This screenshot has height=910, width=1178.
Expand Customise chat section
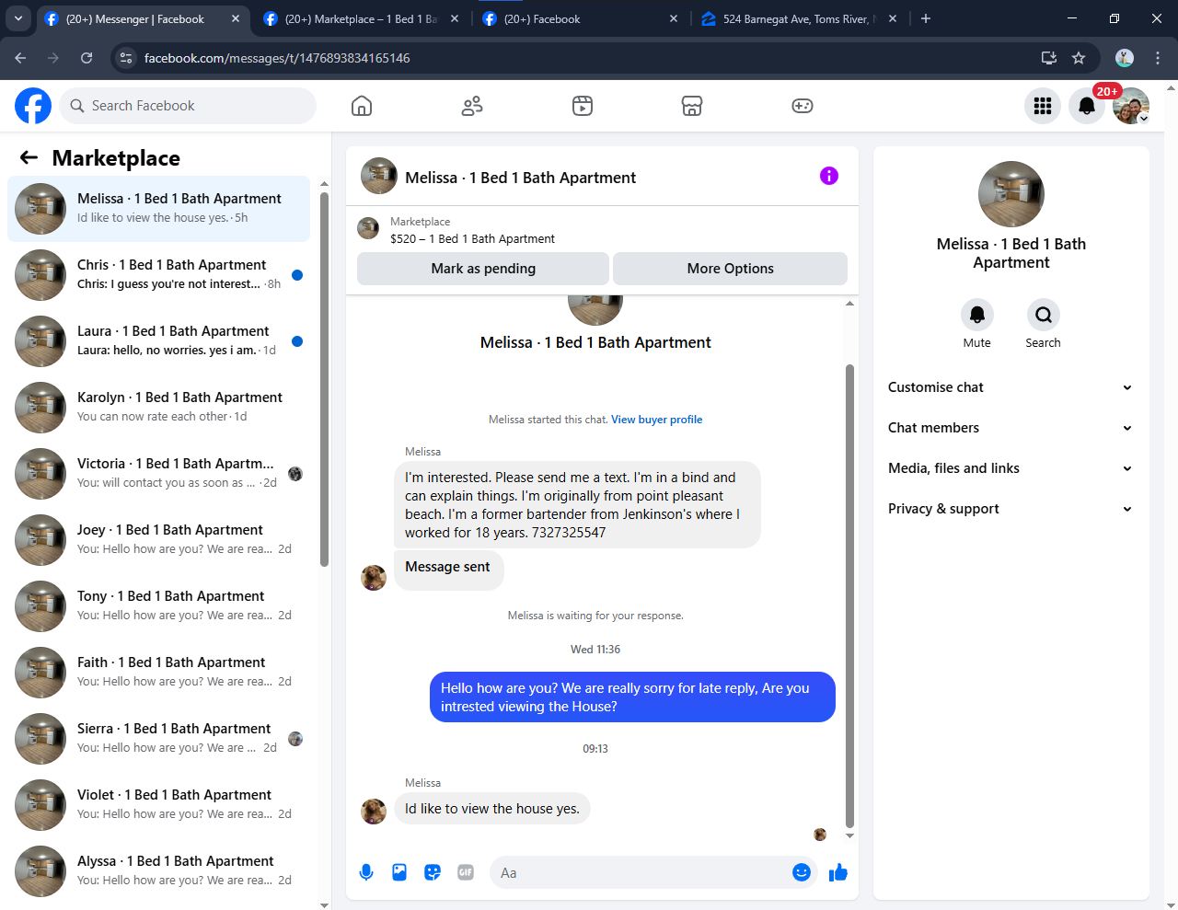point(1011,387)
